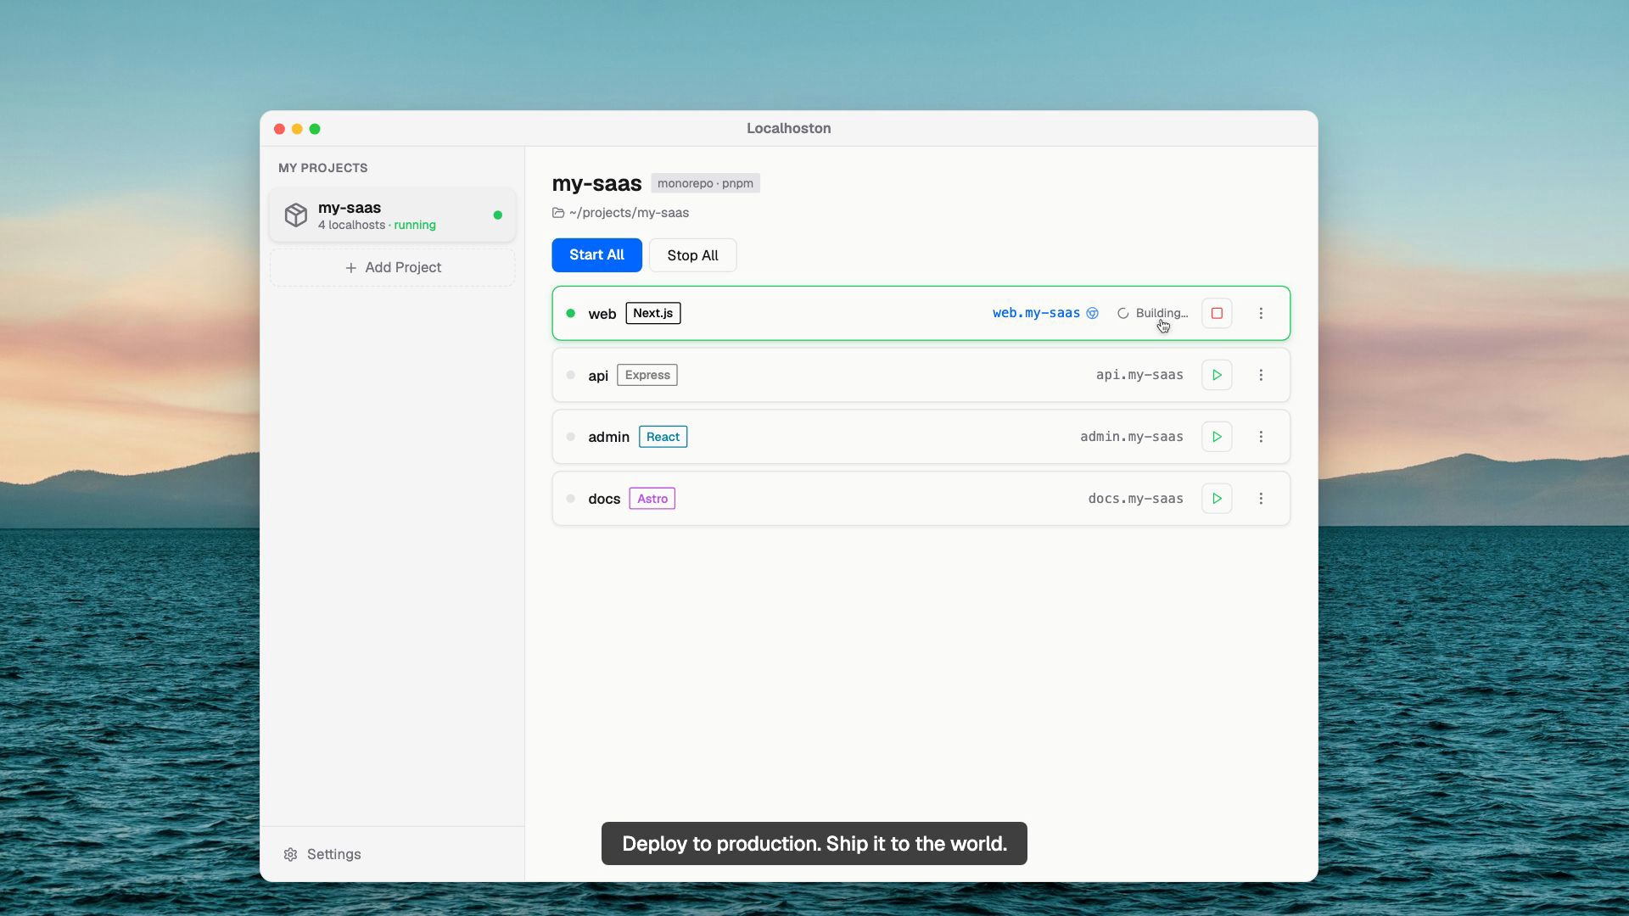The height and width of the screenshot is (916, 1629).
Task: Open more options for docs row
Action: (x=1261, y=499)
